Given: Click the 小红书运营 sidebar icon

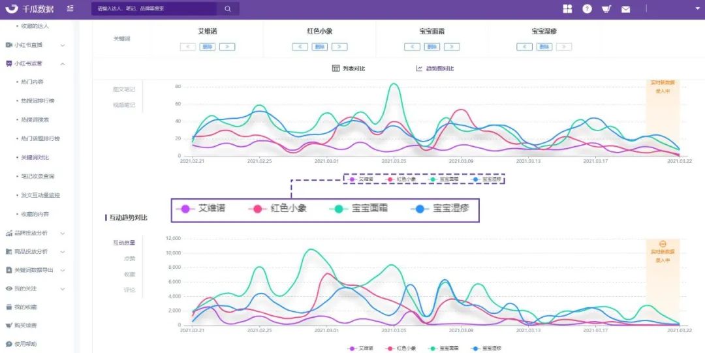Looking at the screenshot, I should click(8, 63).
